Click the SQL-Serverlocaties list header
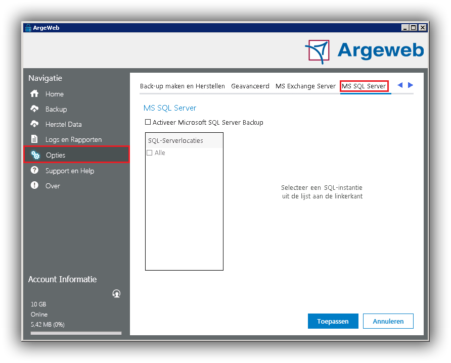Image resolution: width=451 pixels, height=363 pixels. click(x=184, y=140)
